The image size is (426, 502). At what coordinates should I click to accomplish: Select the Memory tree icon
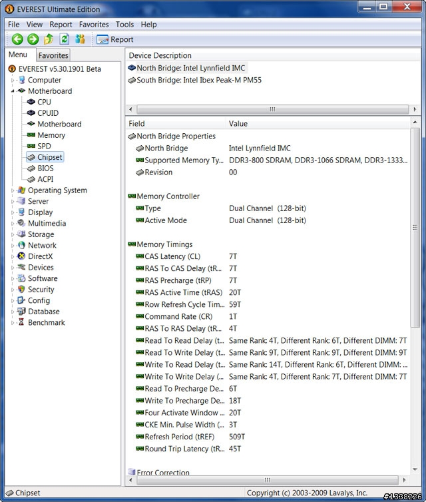tap(31, 134)
